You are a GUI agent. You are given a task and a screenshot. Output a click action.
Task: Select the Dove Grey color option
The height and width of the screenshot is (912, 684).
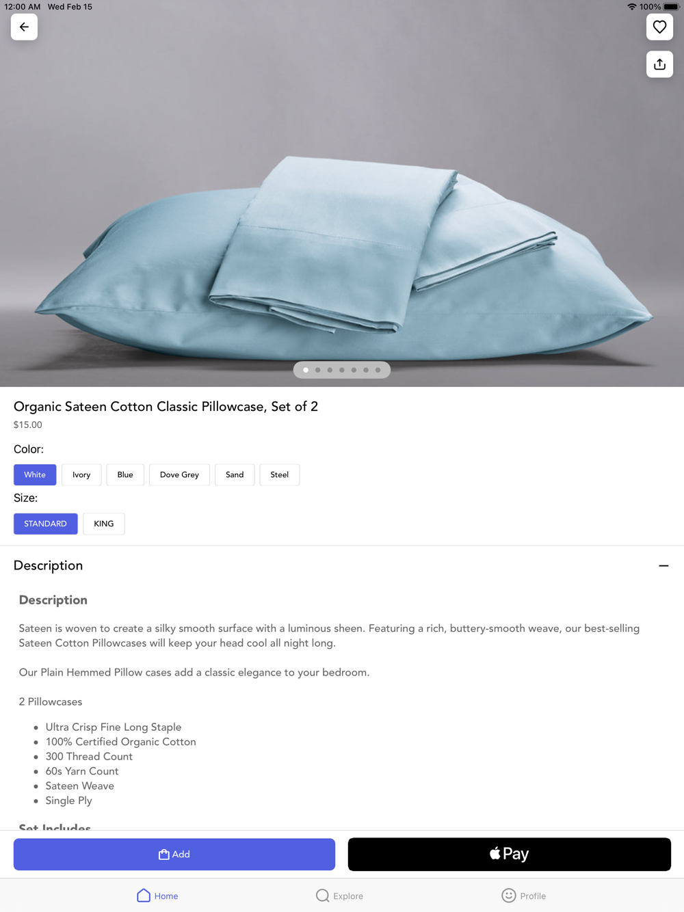coord(179,474)
